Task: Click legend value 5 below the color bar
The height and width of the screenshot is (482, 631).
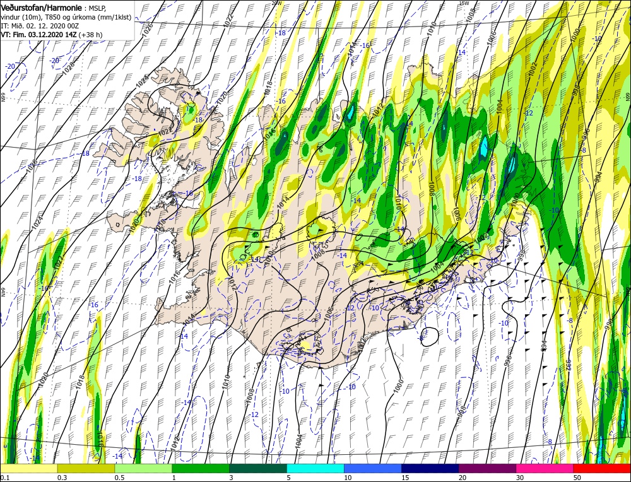Action: tap(289, 478)
